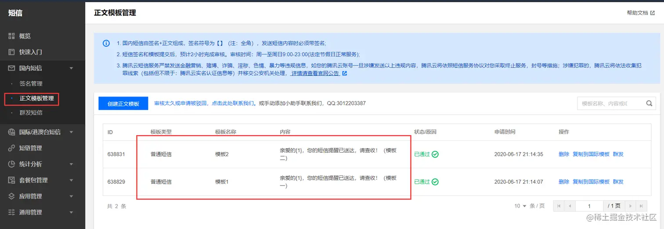This screenshot has width=664, height=229.
Task: Click 复制到国际模板 for template 638831
Action: tap(591, 154)
